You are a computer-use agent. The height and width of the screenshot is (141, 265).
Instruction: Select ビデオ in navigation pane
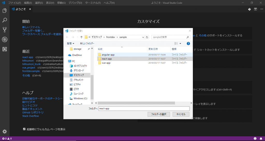[75, 89]
